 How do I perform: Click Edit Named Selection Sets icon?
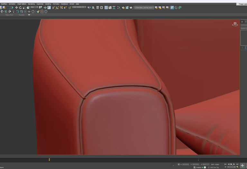(x=70, y=8)
